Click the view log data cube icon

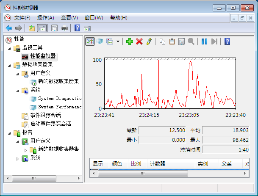point(100,41)
